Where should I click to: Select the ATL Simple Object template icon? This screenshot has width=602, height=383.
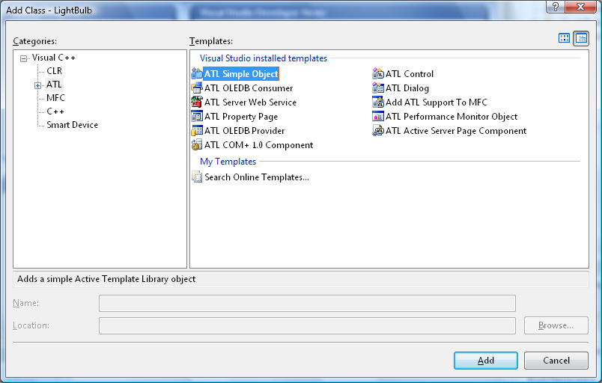[197, 73]
